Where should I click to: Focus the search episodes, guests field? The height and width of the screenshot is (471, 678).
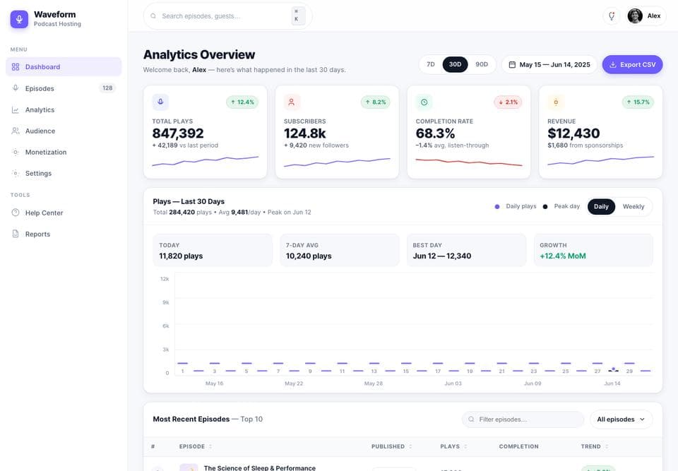coord(228,16)
